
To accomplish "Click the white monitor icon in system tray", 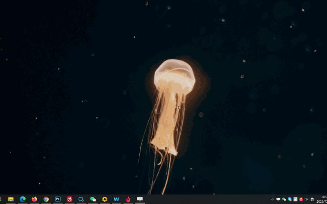I will [x=278, y=199].
